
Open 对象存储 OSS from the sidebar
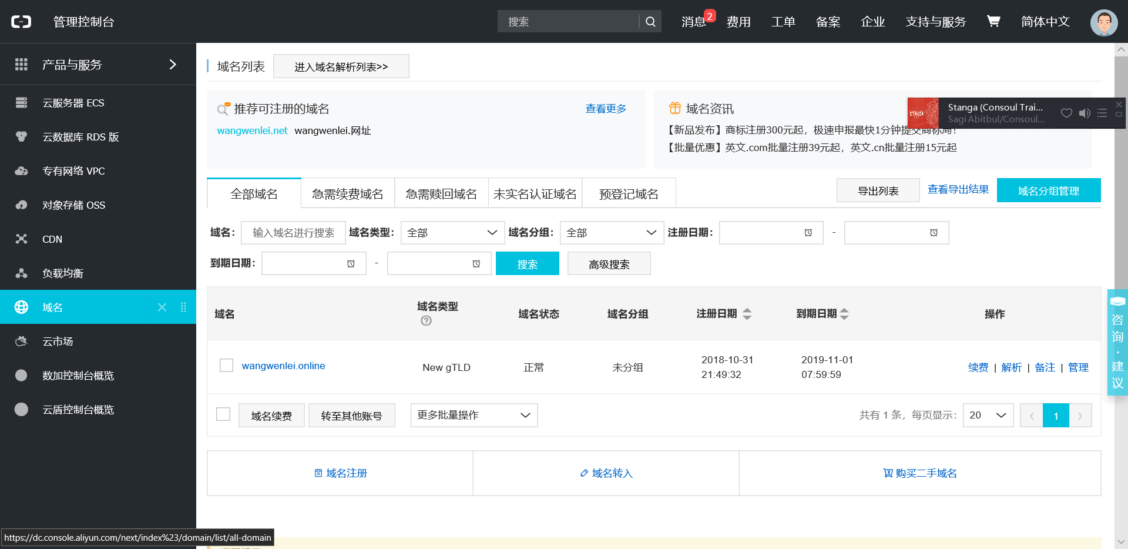73,205
